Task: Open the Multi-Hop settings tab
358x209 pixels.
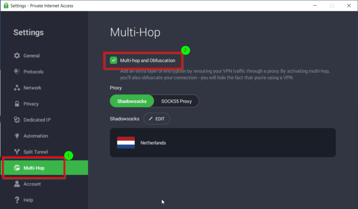Action: (34, 168)
